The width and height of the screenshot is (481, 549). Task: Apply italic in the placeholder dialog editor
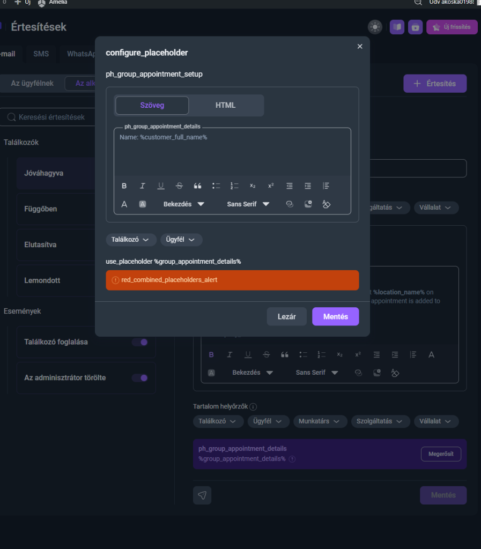click(x=143, y=186)
